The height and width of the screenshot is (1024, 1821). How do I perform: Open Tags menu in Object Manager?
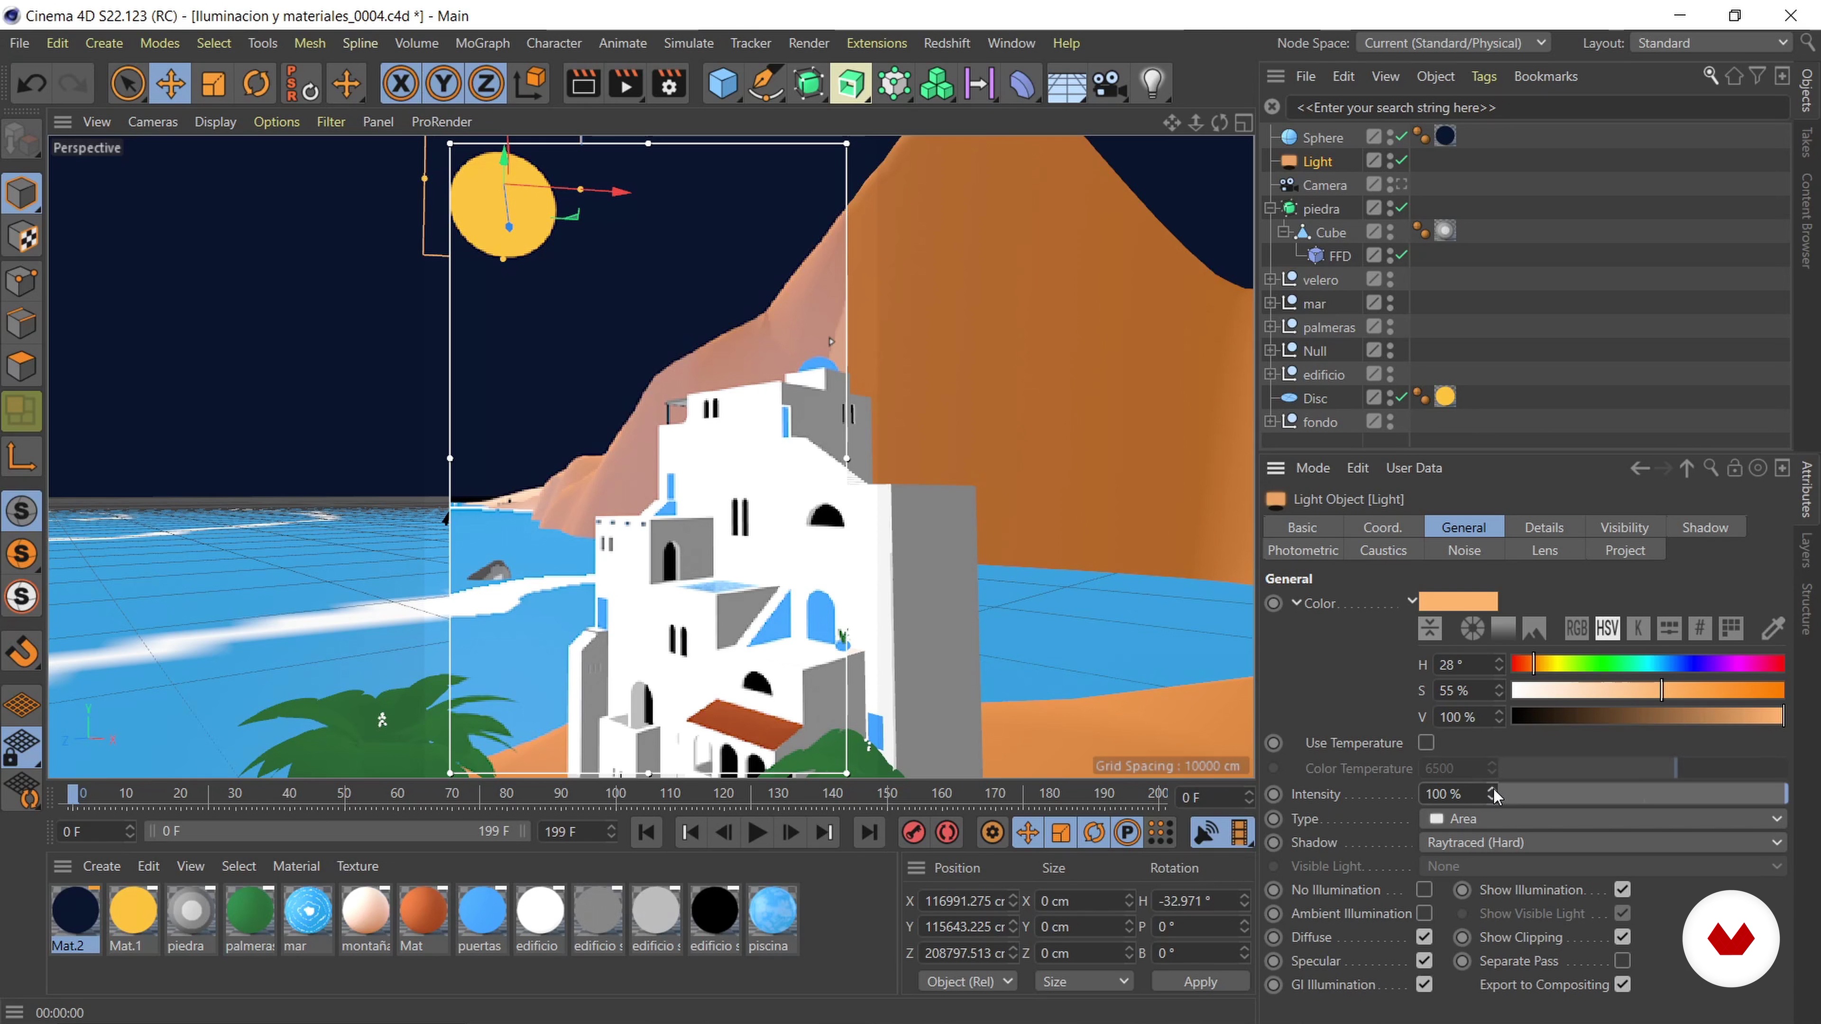1483,76
